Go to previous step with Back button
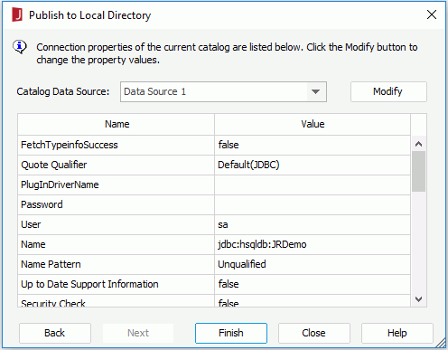Image resolution: width=448 pixels, height=350 pixels. tap(55, 333)
